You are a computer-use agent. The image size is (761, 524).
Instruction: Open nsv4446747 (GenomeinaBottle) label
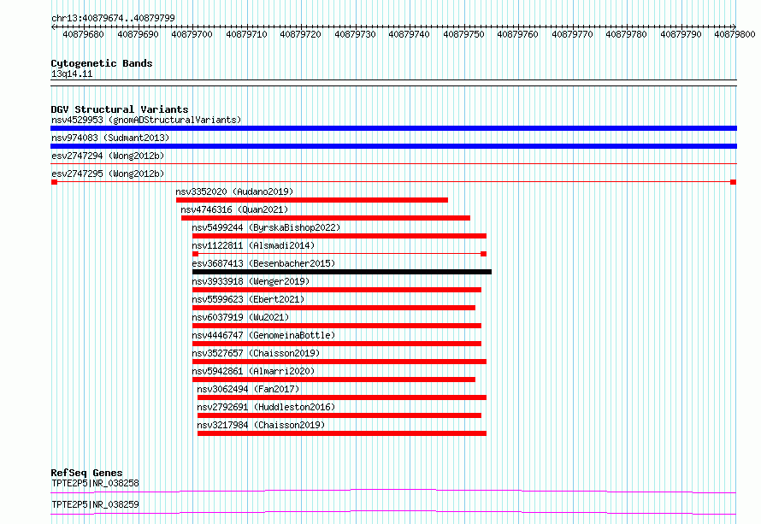(263, 335)
